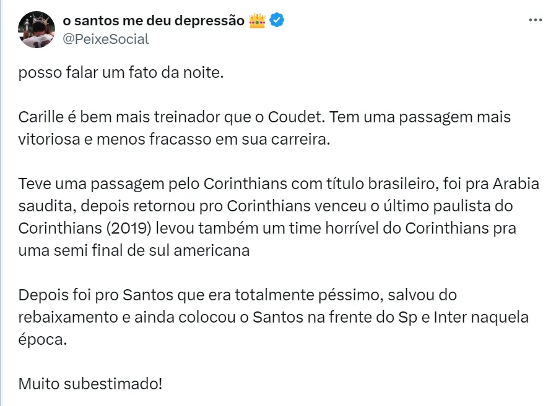Click the closing line "Muito subestimado!"
This screenshot has width=556, height=406.
90,384
